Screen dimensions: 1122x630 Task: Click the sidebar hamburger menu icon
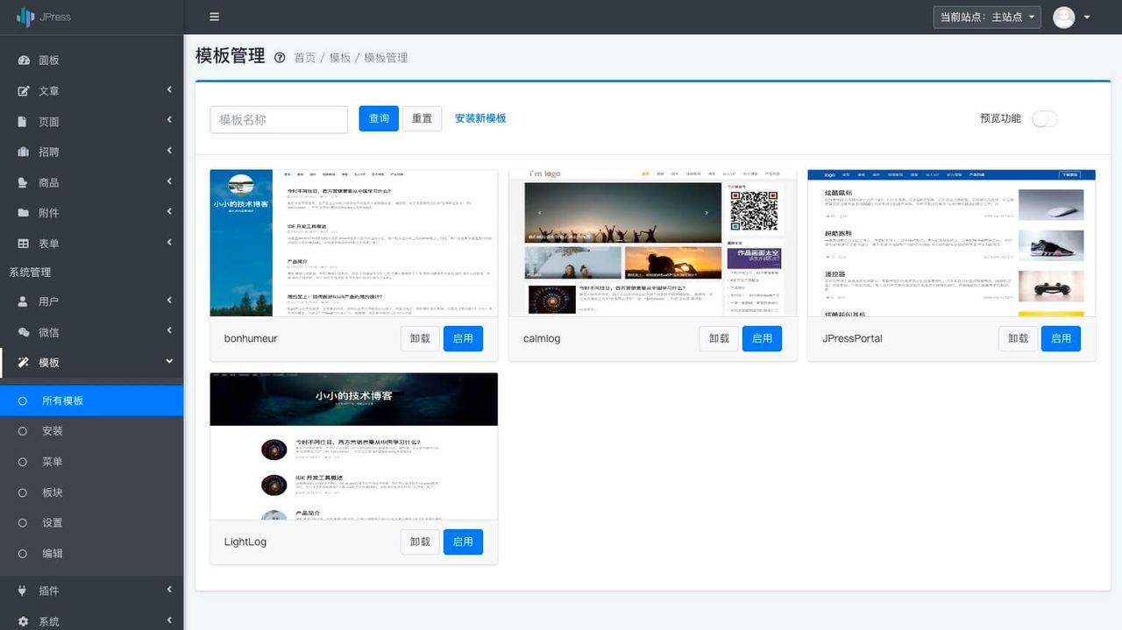click(x=213, y=16)
